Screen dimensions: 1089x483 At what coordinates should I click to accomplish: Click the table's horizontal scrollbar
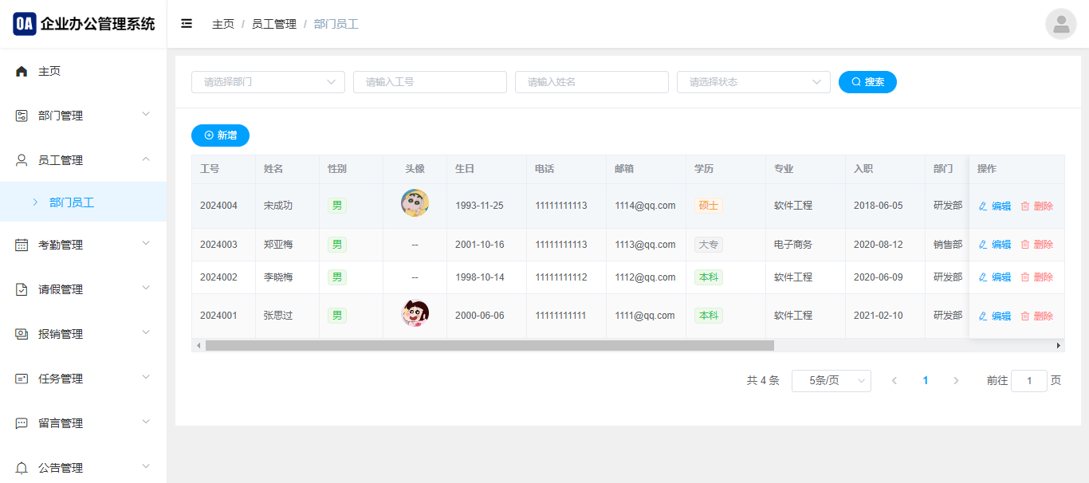(x=489, y=346)
